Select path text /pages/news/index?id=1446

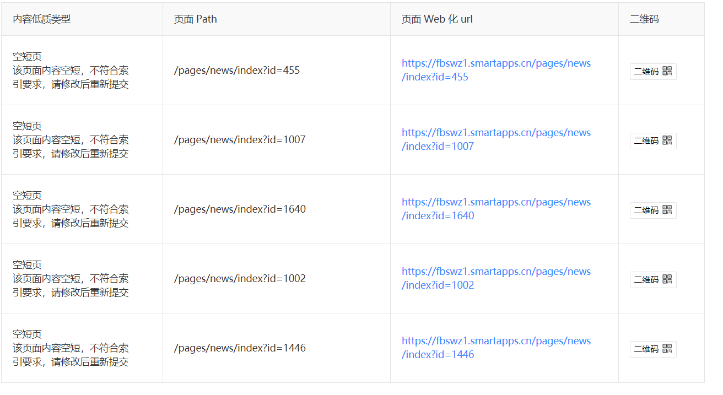pyautogui.click(x=240, y=348)
